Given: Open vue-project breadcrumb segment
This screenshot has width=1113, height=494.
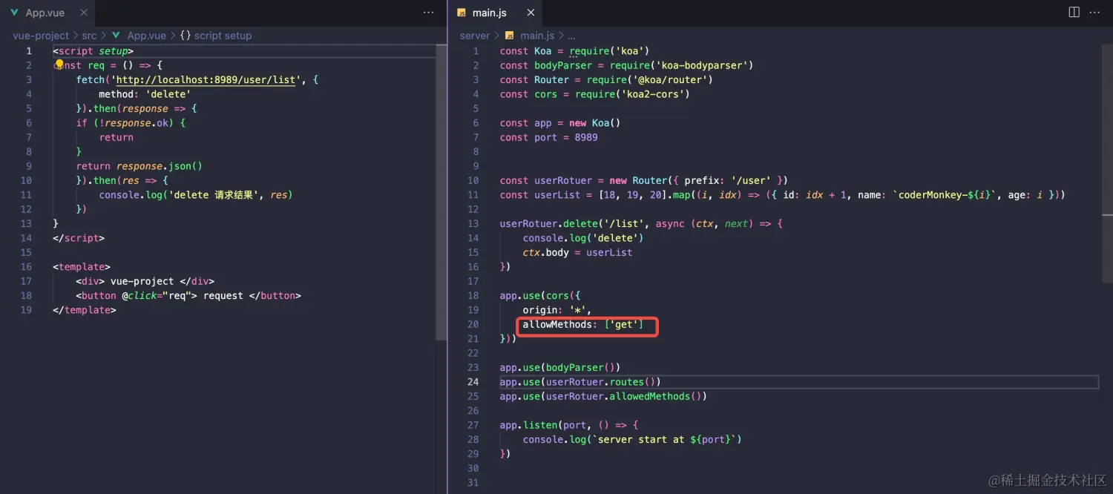Looking at the screenshot, I should 41,36.
